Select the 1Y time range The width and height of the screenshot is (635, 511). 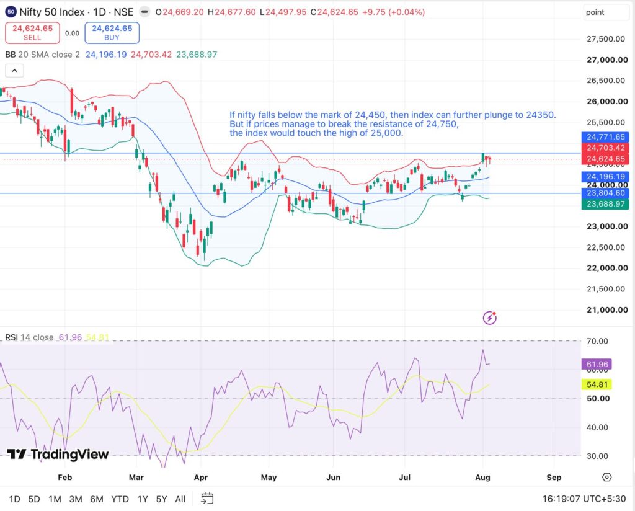pyautogui.click(x=143, y=499)
